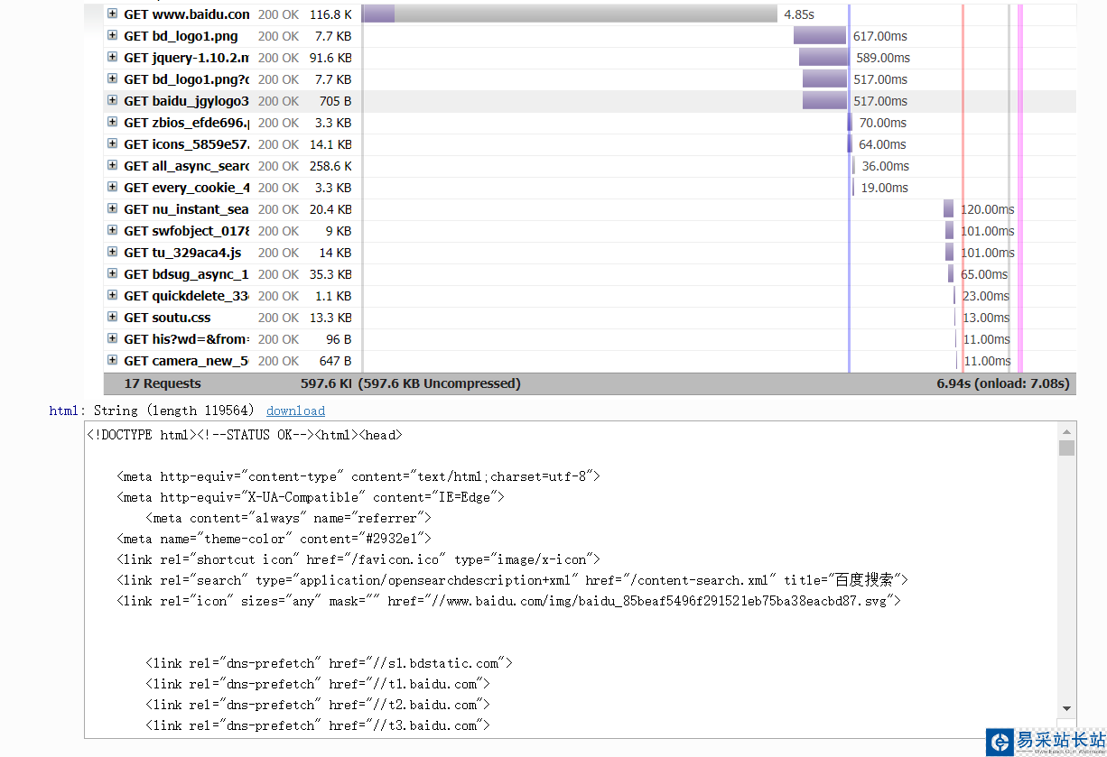Click the 6.94s onload 7.08s total
This screenshot has width=1107, height=757.
[x=1003, y=383]
